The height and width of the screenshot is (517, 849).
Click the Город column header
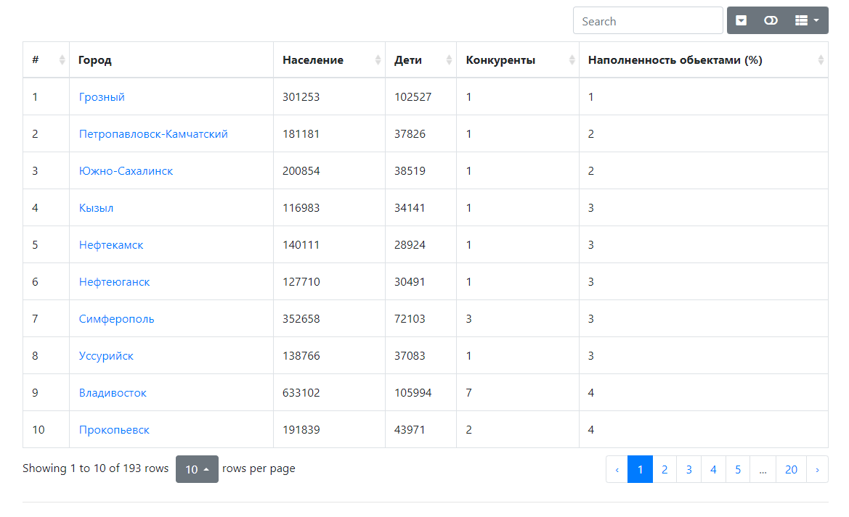[x=171, y=60]
